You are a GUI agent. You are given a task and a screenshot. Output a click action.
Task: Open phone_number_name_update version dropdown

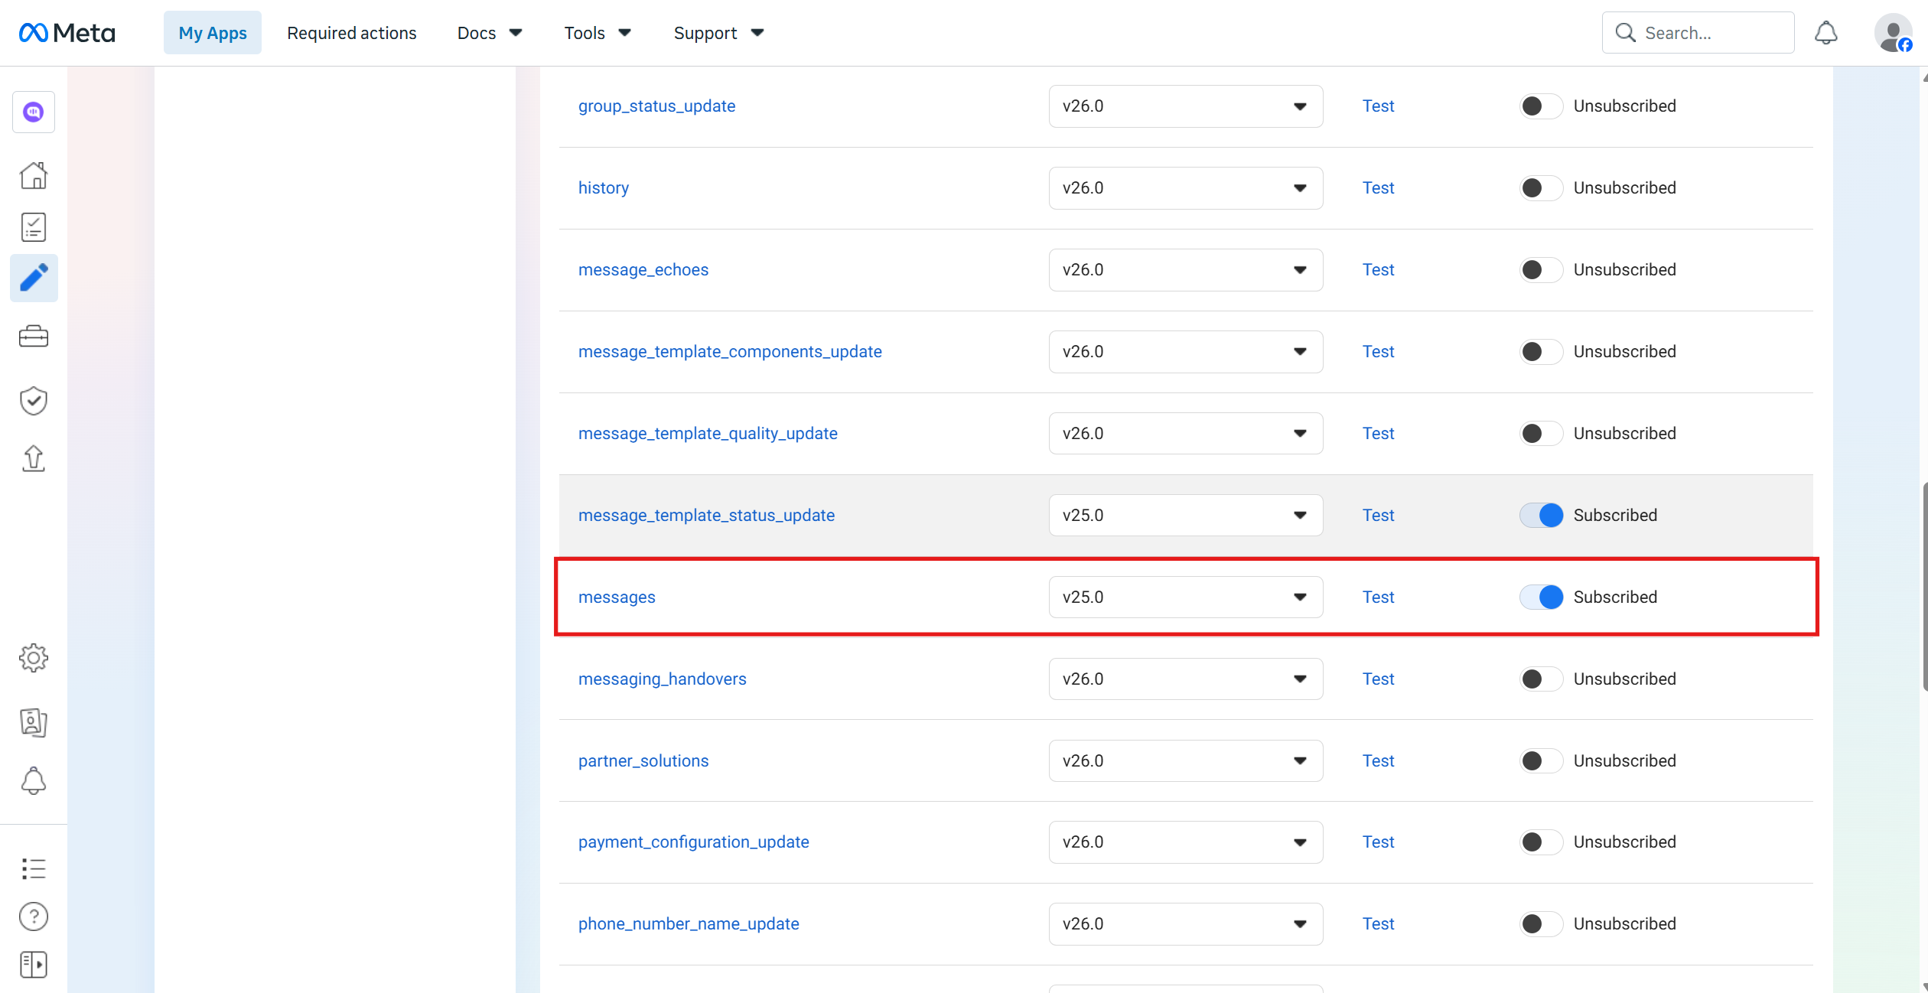(1185, 924)
